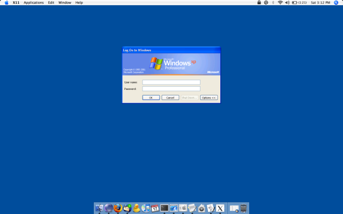This screenshot has width=343, height=214.
Task: Focus the User name field
Action: (x=171, y=82)
